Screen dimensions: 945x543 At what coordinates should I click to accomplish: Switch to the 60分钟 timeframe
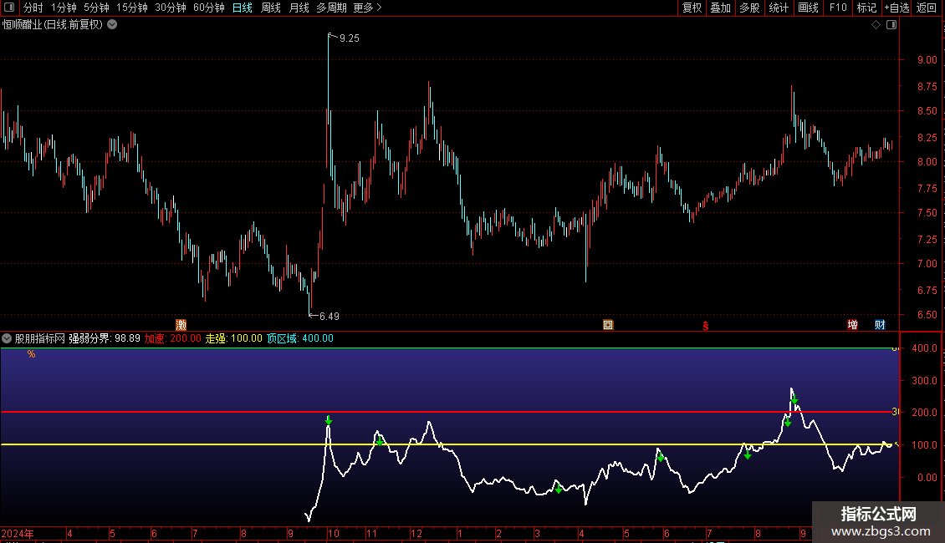click(x=208, y=8)
